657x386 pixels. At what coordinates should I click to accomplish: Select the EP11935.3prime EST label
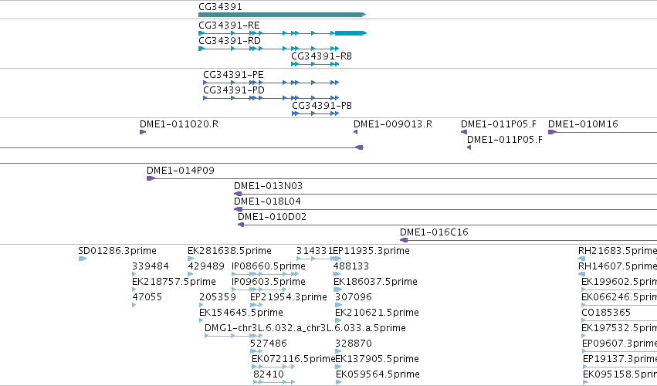[371, 251]
